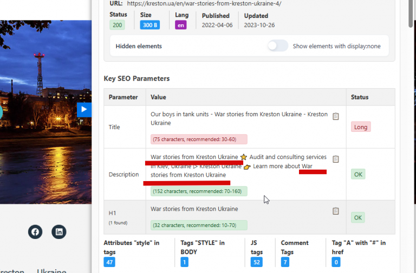Viewport: 416px width, 273px height.
Task: Click '152 characters, recommended: 70-160' note
Action: pos(199,191)
